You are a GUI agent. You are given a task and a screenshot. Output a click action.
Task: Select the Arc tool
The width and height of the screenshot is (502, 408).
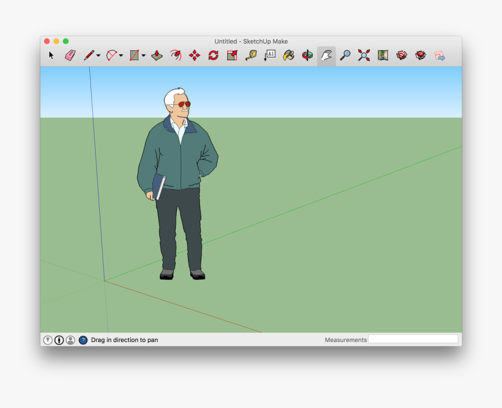click(111, 55)
